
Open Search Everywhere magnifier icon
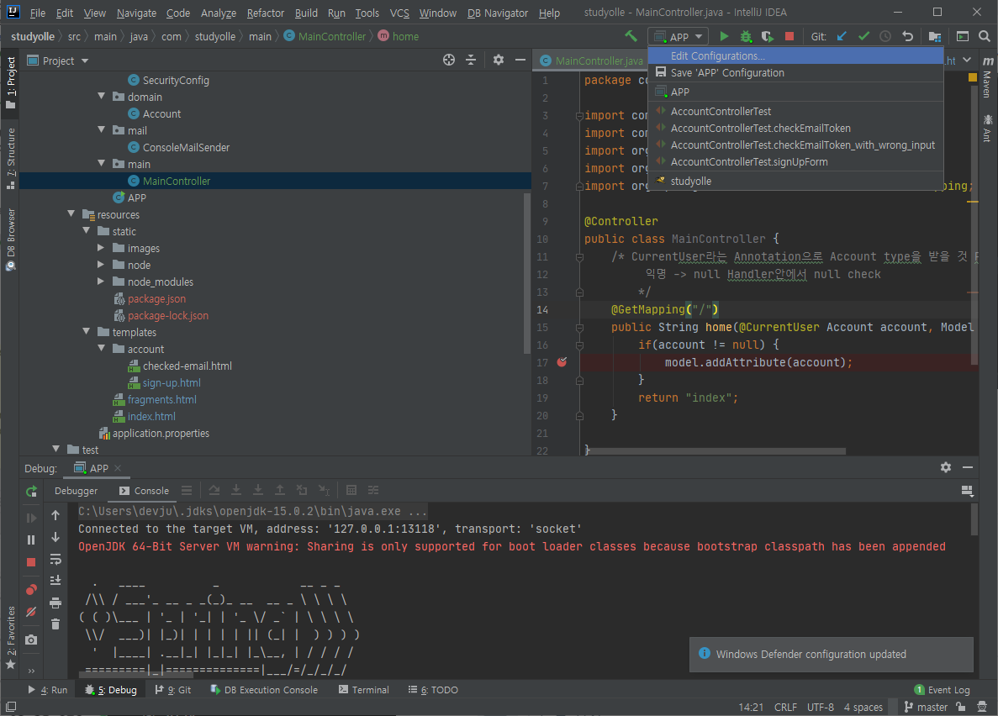(984, 36)
